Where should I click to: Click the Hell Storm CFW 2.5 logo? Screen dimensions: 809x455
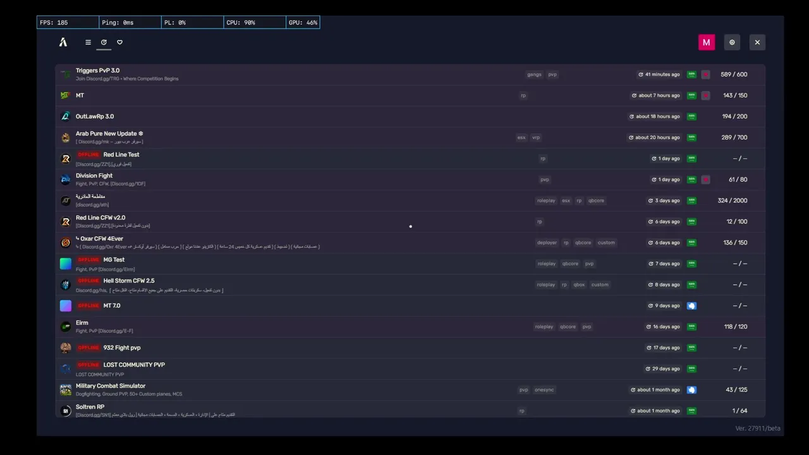[x=66, y=284]
